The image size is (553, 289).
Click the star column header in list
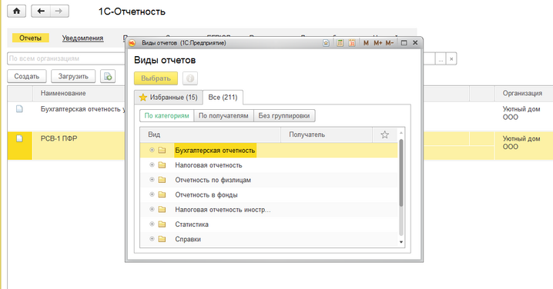tap(385, 135)
